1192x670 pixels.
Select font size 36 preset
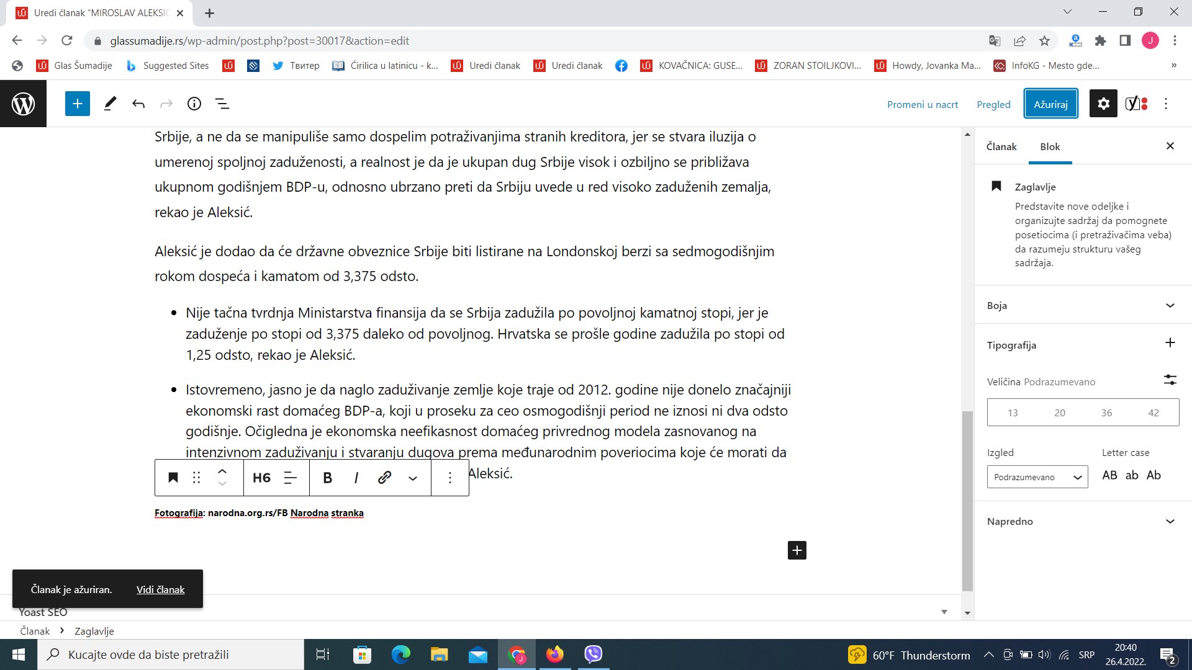coord(1106,413)
